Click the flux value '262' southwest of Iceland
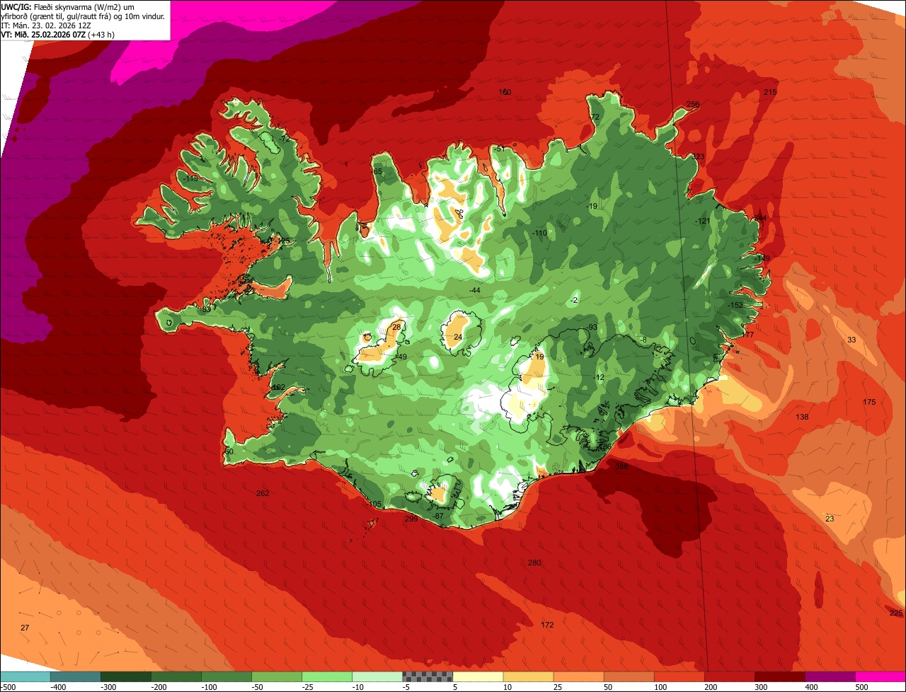This screenshot has width=906, height=692. (263, 493)
